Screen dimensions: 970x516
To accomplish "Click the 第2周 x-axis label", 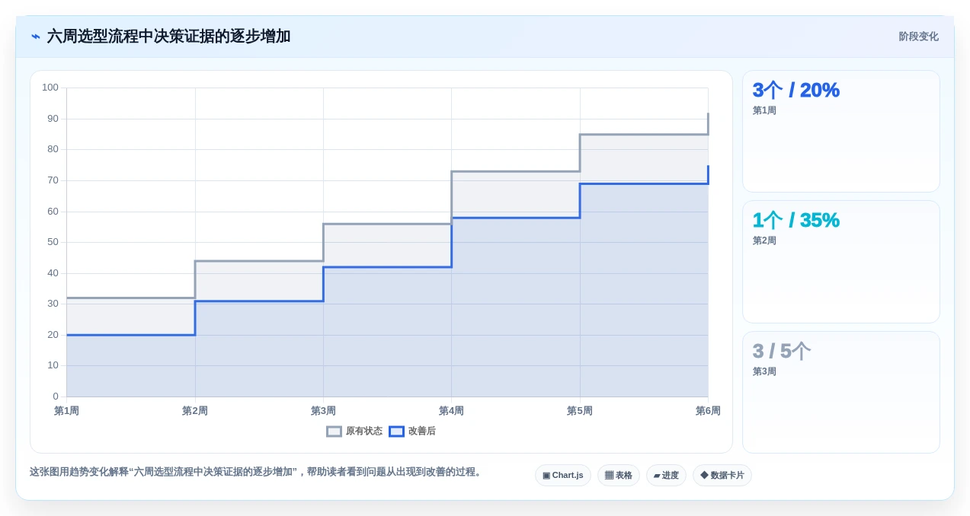I will (x=195, y=411).
